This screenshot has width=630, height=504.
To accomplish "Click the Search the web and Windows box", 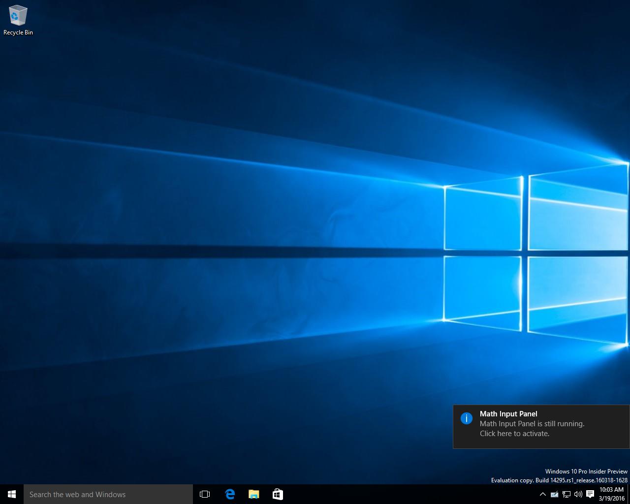I will pos(108,494).
